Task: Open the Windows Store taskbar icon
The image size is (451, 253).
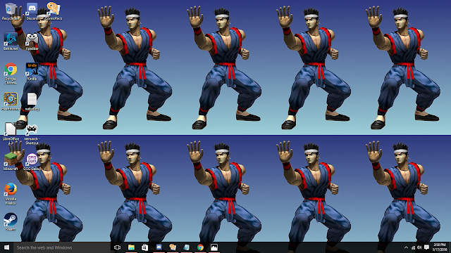Action: click(145, 247)
